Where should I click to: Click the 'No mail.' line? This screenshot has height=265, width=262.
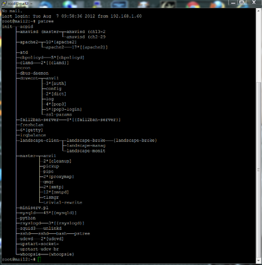pyautogui.click(x=12, y=11)
